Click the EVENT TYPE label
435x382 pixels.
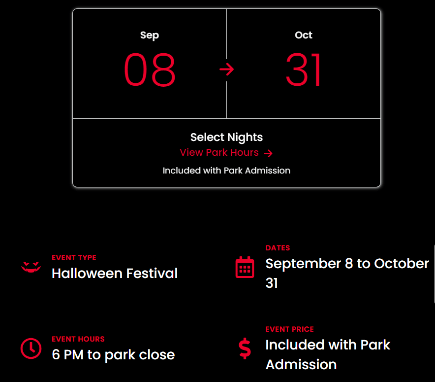click(x=74, y=258)
